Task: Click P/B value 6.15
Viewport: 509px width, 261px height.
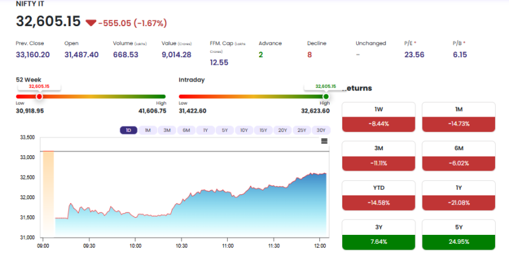Action: point(460,55)
